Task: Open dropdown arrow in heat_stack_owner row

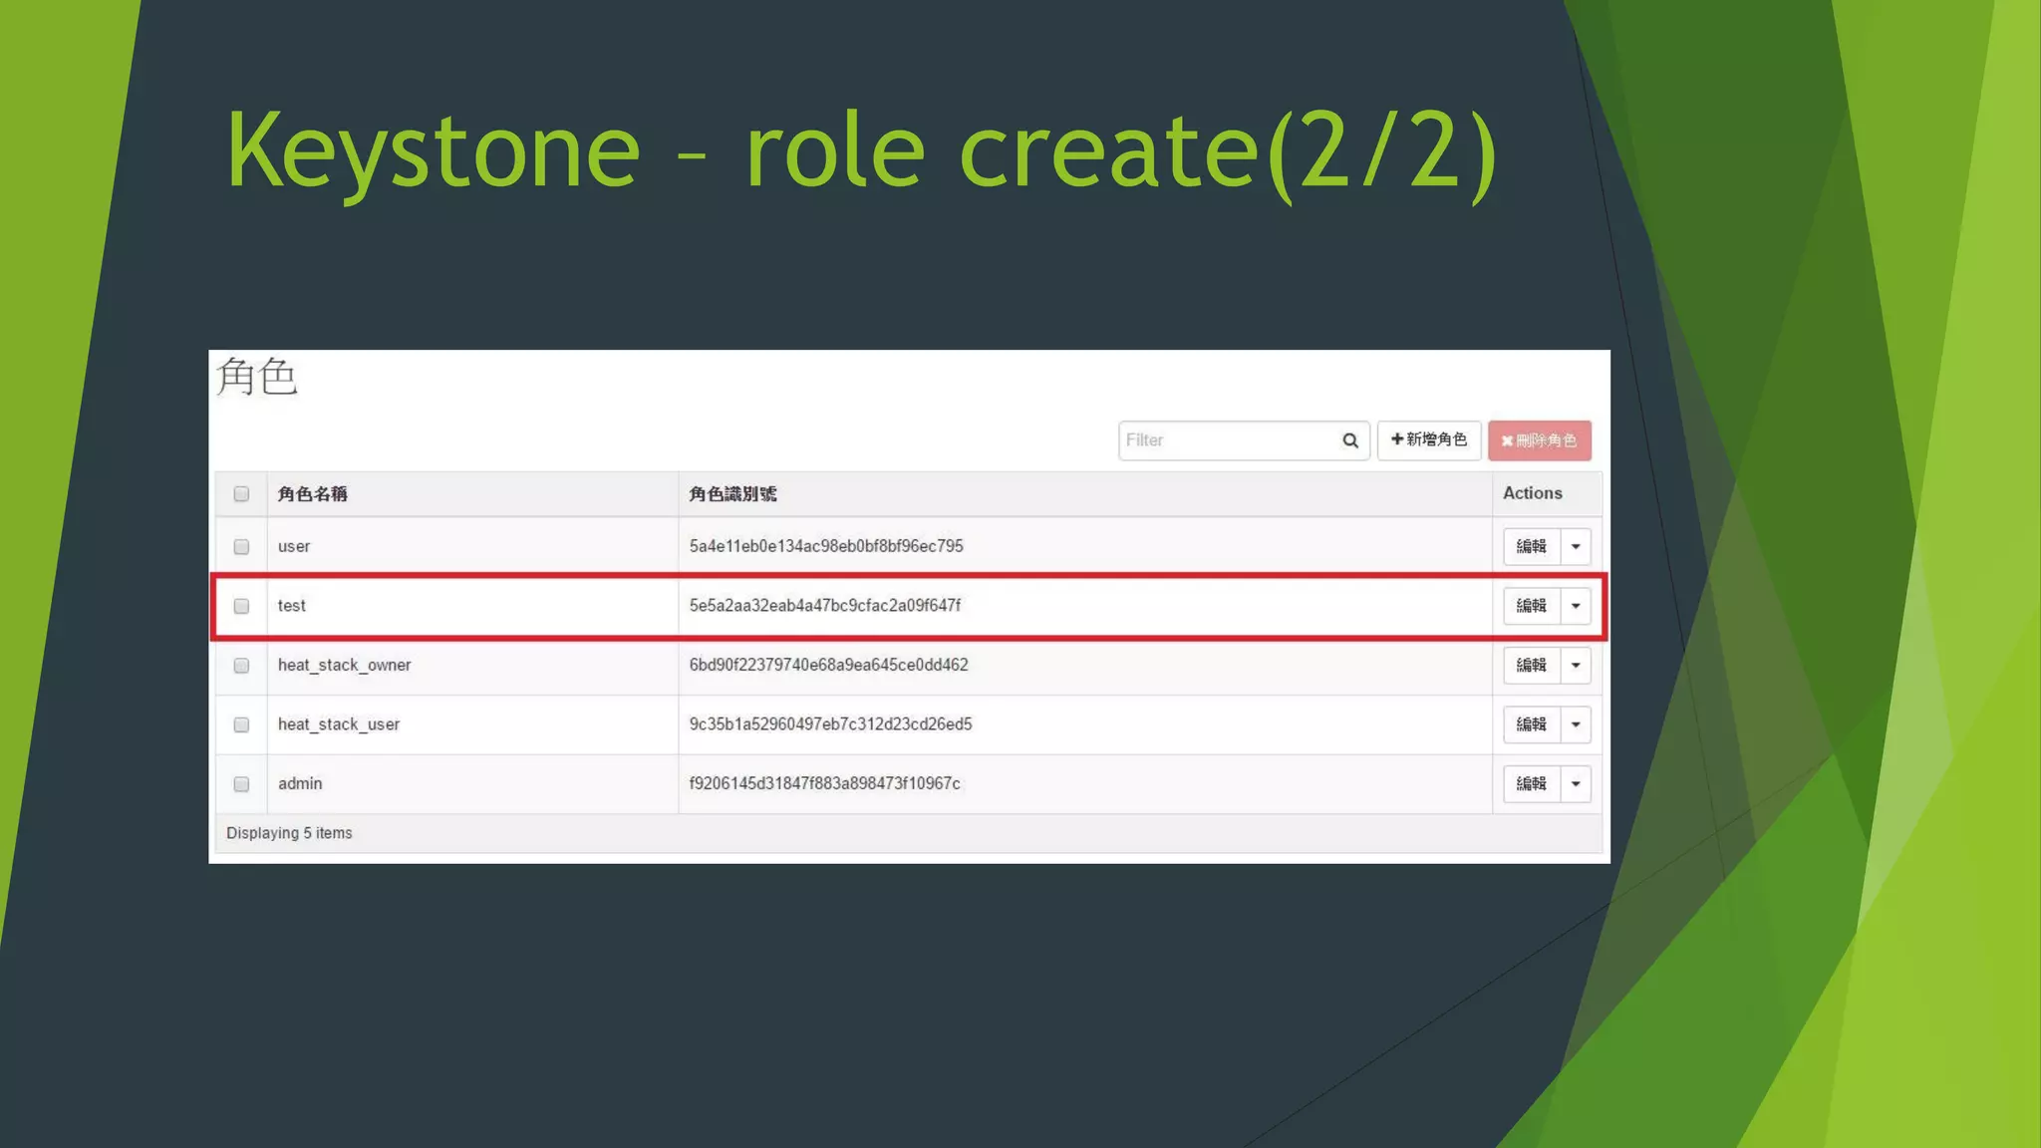Action: point(1576,665)
